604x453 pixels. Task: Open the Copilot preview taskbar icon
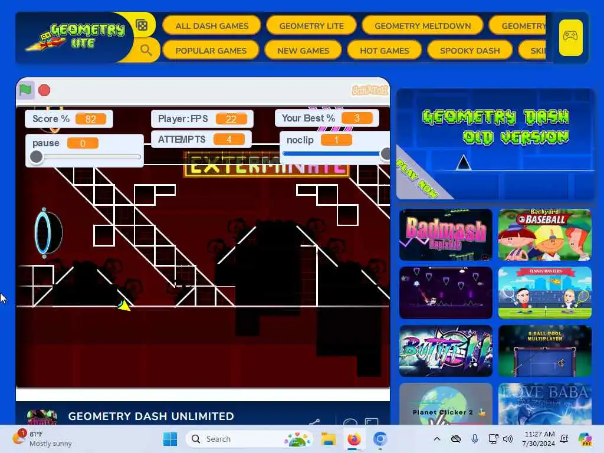(585, 439)
